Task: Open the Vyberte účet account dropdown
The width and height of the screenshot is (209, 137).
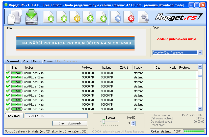Action: (x=200, y=53)
